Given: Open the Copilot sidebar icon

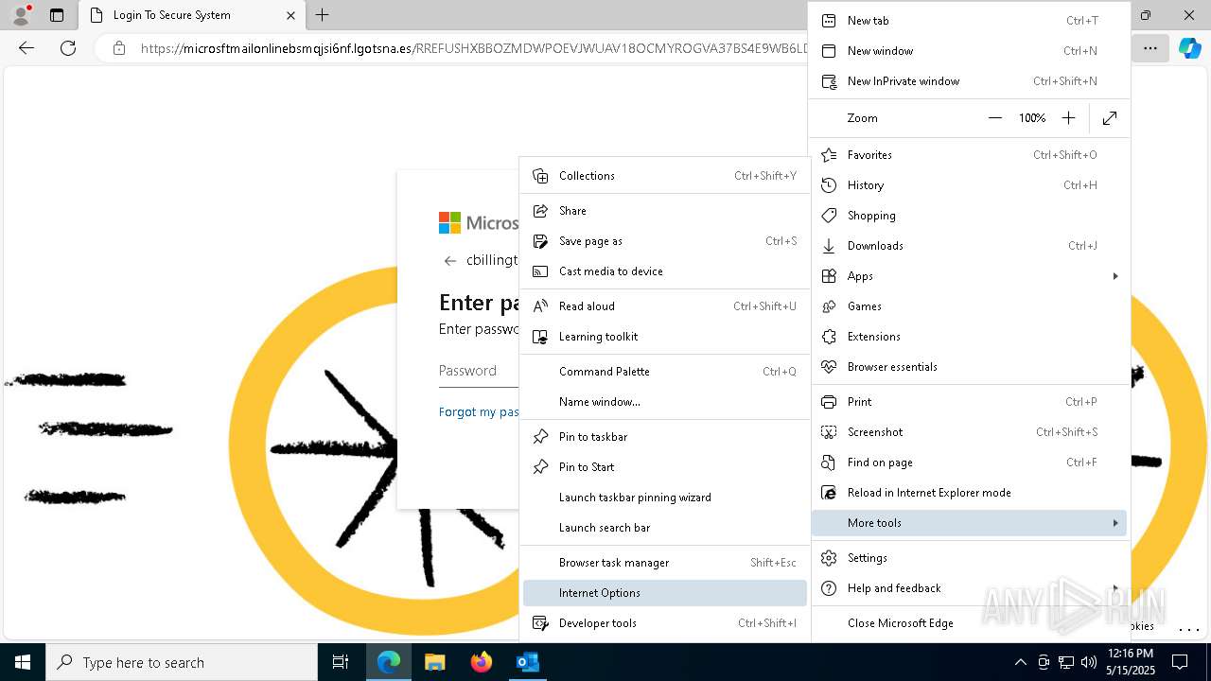Looking at the screenshot, I should 1189,48.
